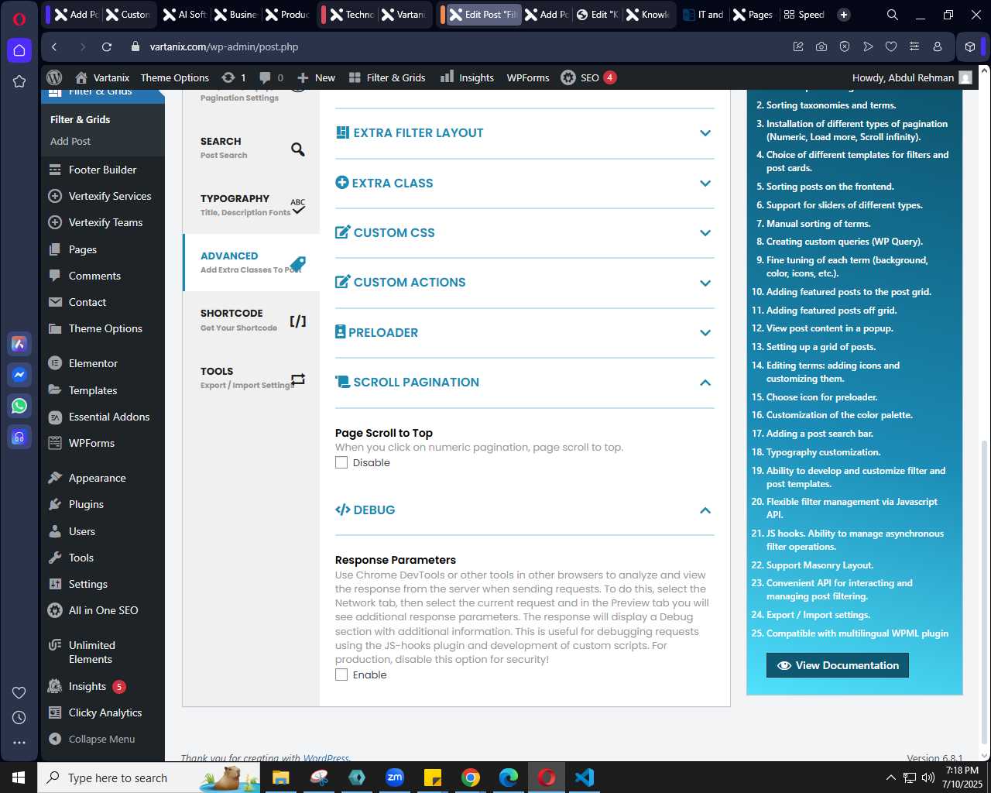Open the Typography settings tab

[252, 205]
